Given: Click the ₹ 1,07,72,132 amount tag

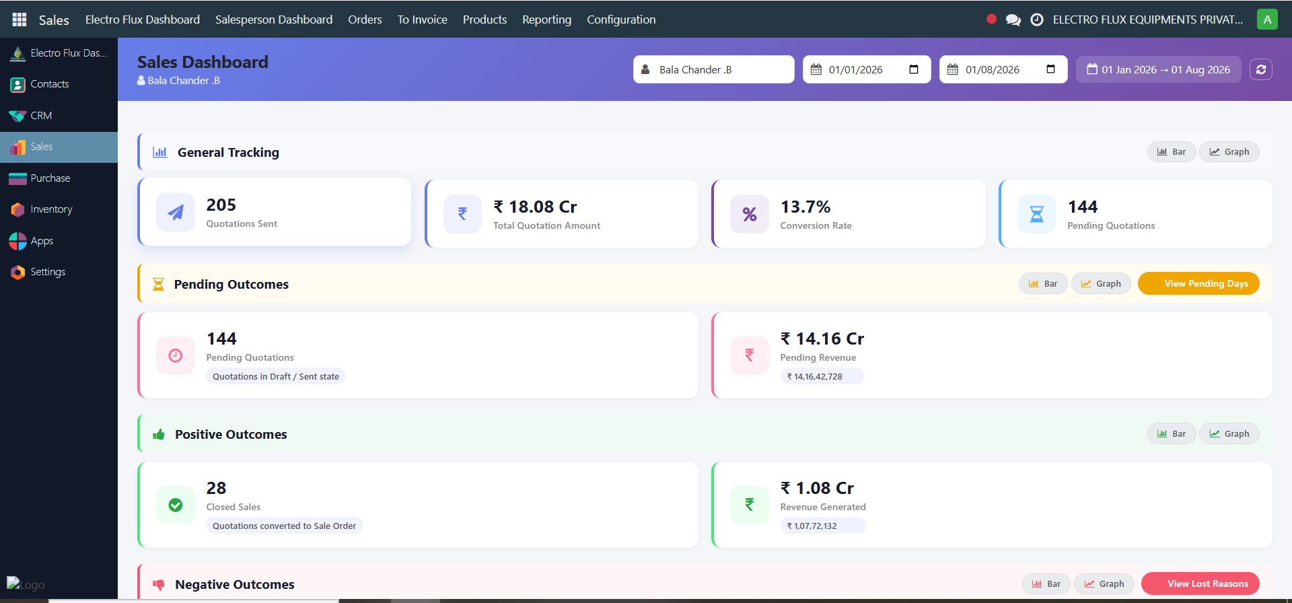Looking at the screenshot, I should click(822, 526).
